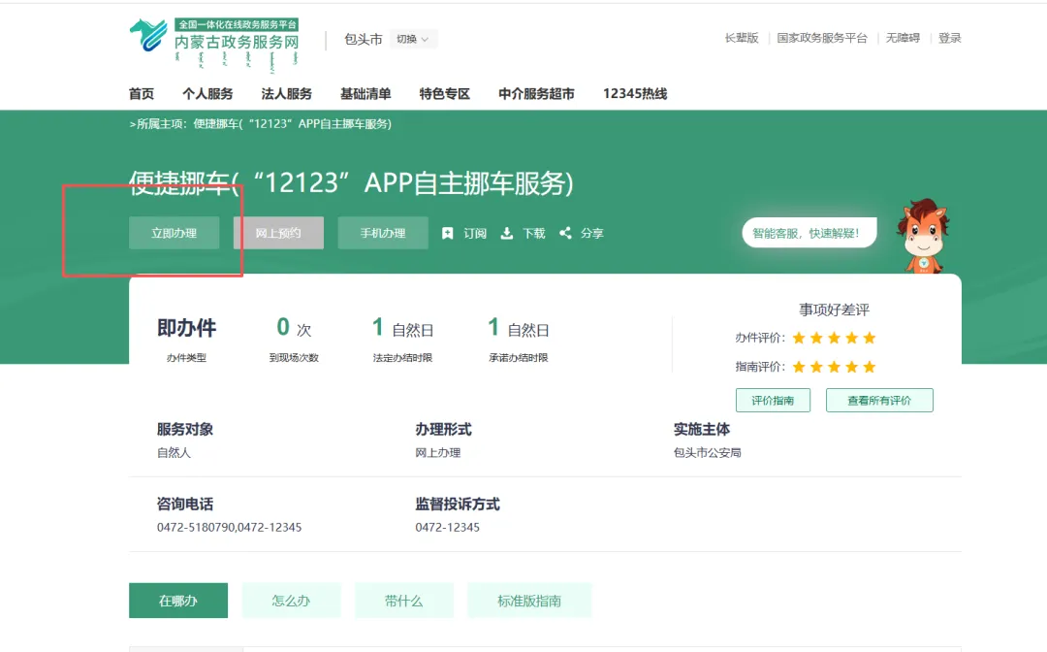
Task: Open 特色专区 navigation item
Action: 445,93
